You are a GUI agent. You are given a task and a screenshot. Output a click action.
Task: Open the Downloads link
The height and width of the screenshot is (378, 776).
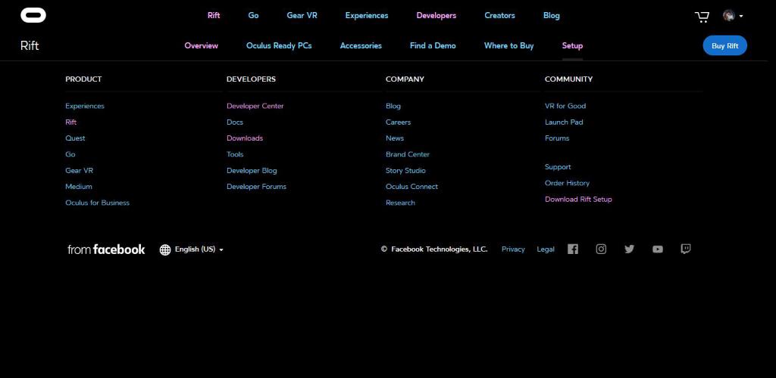pos(245,138)
